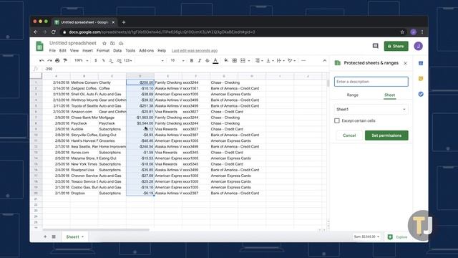Open the Google account avatar
Screen dimensions: 458x258
tap(418, 46)
